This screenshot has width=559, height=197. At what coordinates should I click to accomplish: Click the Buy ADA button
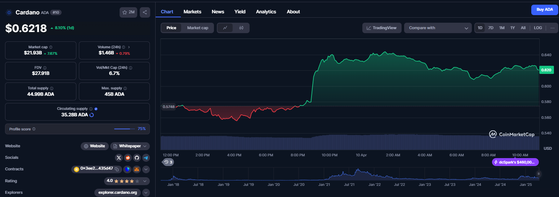click(545, 10)
